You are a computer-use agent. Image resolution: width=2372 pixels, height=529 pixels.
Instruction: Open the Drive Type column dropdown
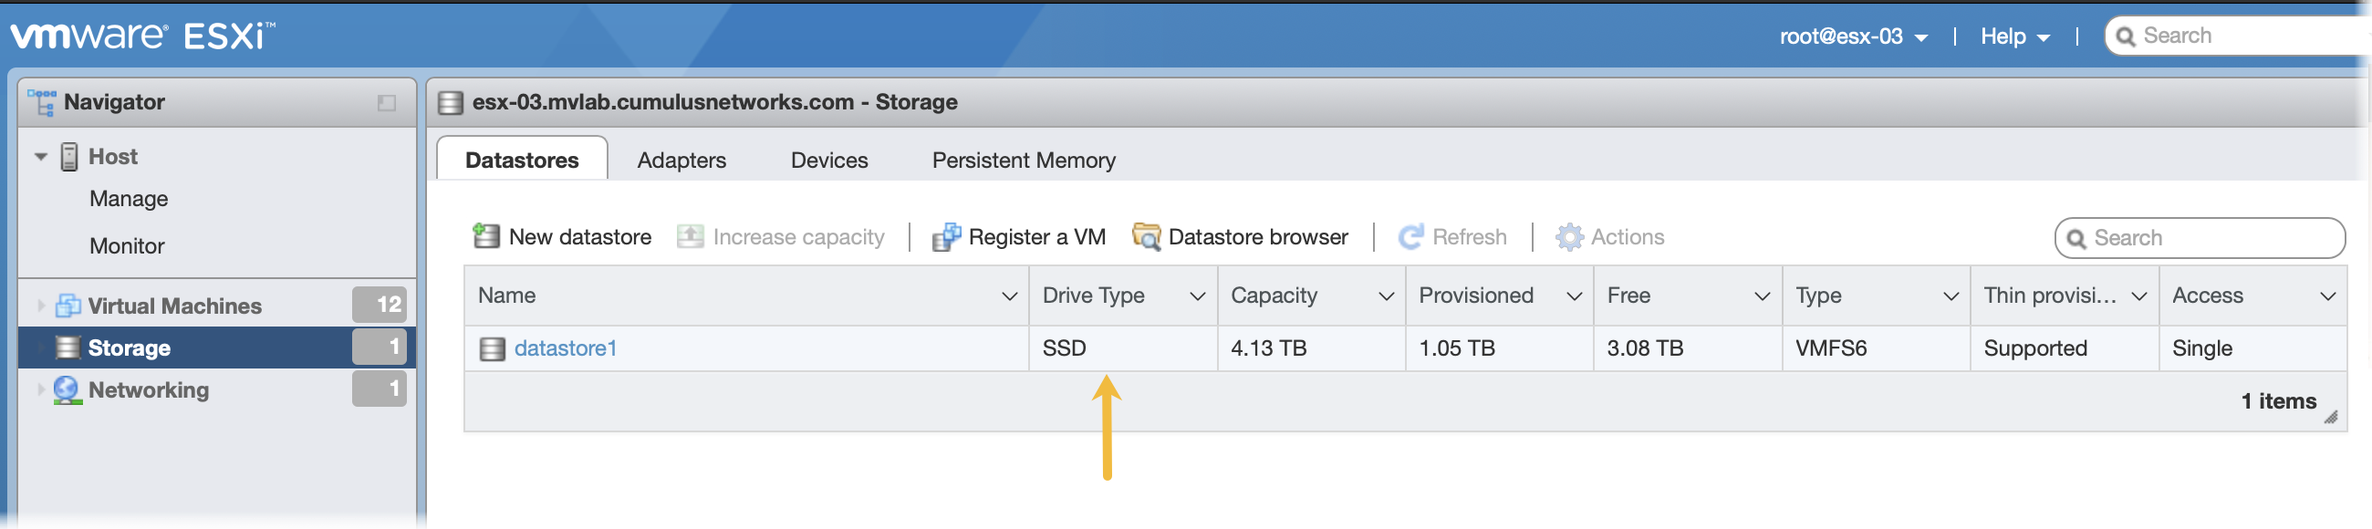tap(1197, 296)
